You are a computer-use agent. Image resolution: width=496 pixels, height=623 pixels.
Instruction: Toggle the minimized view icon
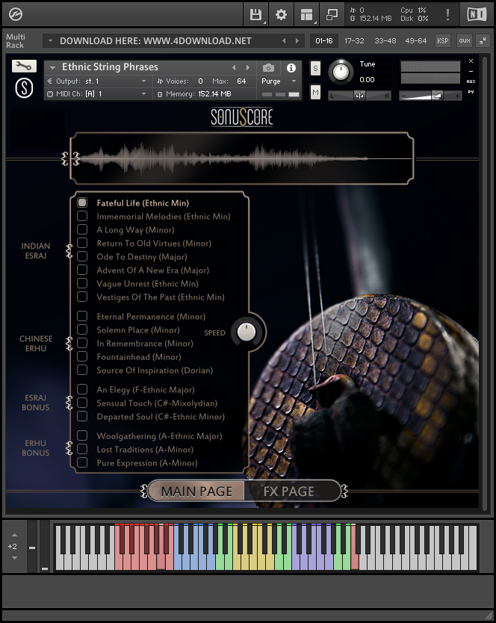point(332,15)
